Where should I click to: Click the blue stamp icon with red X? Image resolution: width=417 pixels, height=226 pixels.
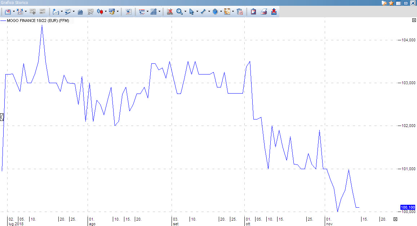[274, 12]
